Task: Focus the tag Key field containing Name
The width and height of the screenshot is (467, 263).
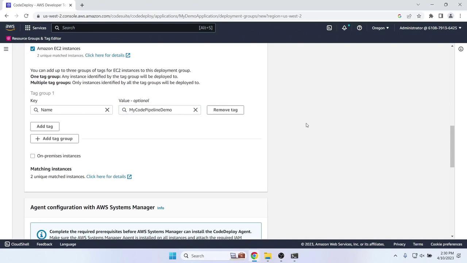Action: click(x=72, y=110)
